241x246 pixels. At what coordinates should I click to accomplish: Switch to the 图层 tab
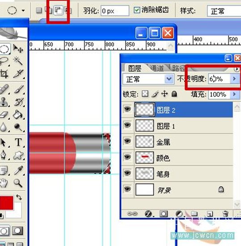(x=135, y=68)
